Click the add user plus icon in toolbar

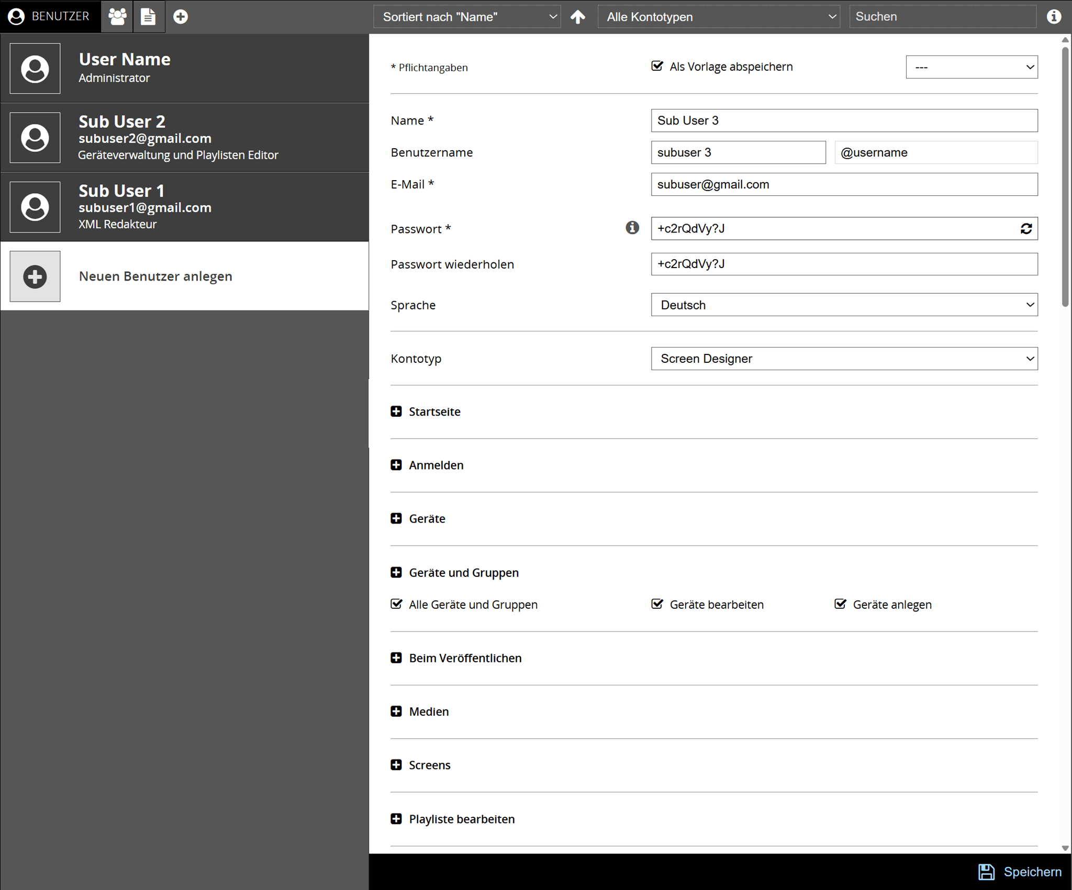pyautogui.click(x=181, y=17)
